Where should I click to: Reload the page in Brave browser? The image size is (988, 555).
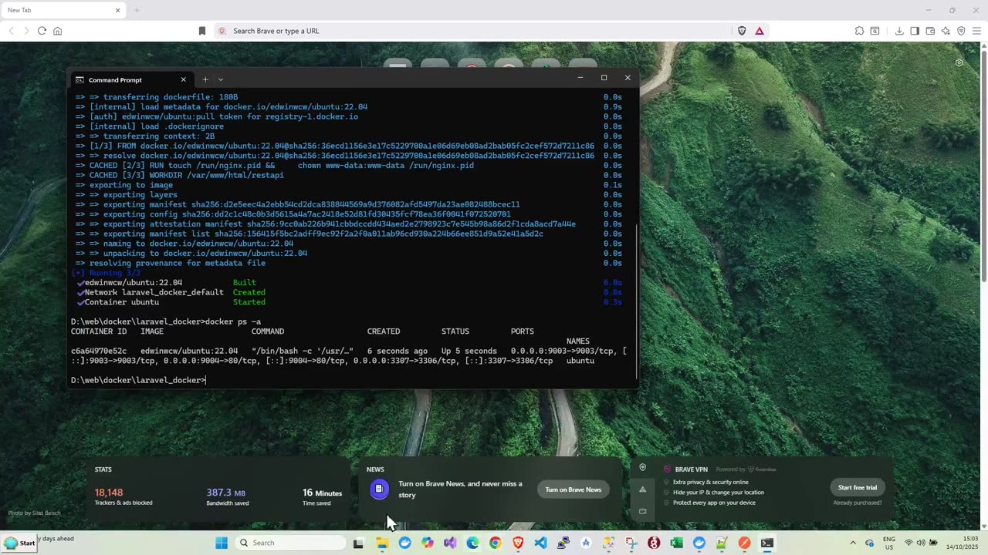point(42,31)
